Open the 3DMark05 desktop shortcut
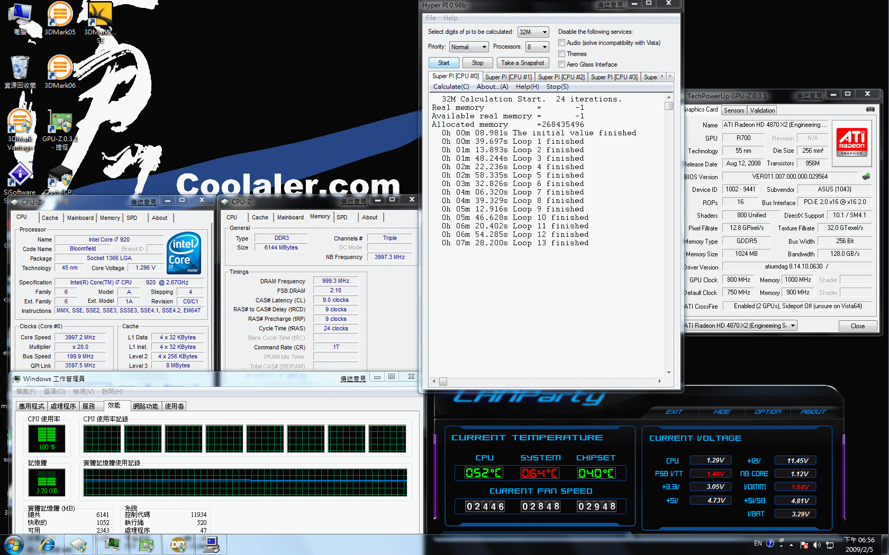 (x=60, y=18)
